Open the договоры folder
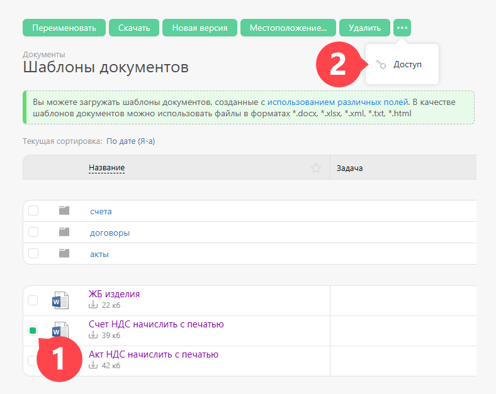The width and height of the screenshot is (496, 394). [110, 233]
